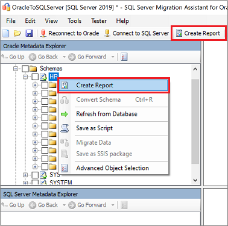Click the Save Project floppy icon
228x226 pixels.
[29, 33]
